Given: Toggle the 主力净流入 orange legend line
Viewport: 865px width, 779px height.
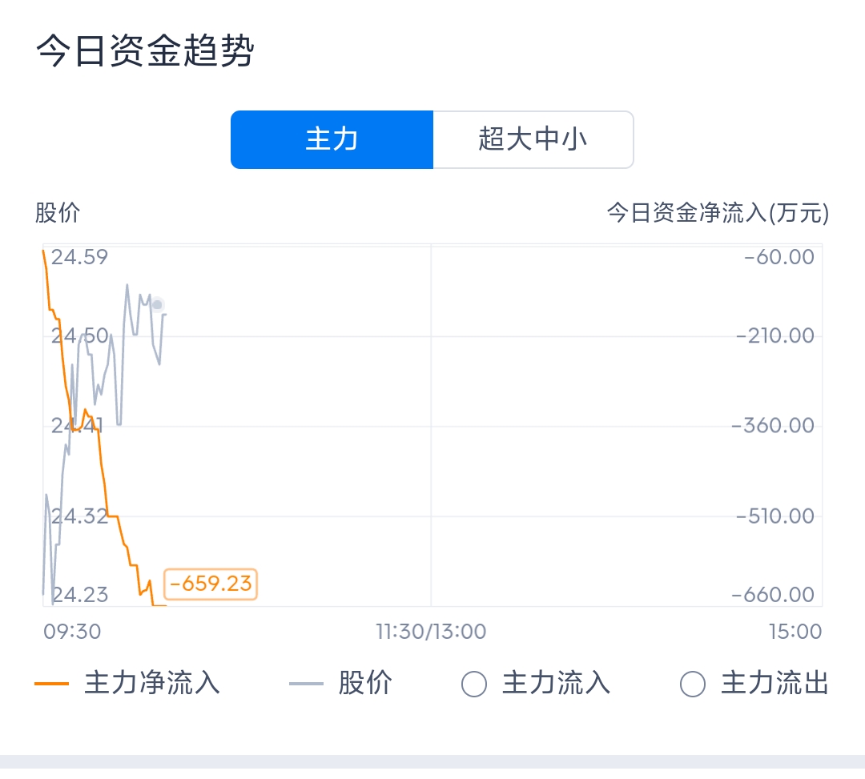Looking at the screenshot, I should click(127, 683).
